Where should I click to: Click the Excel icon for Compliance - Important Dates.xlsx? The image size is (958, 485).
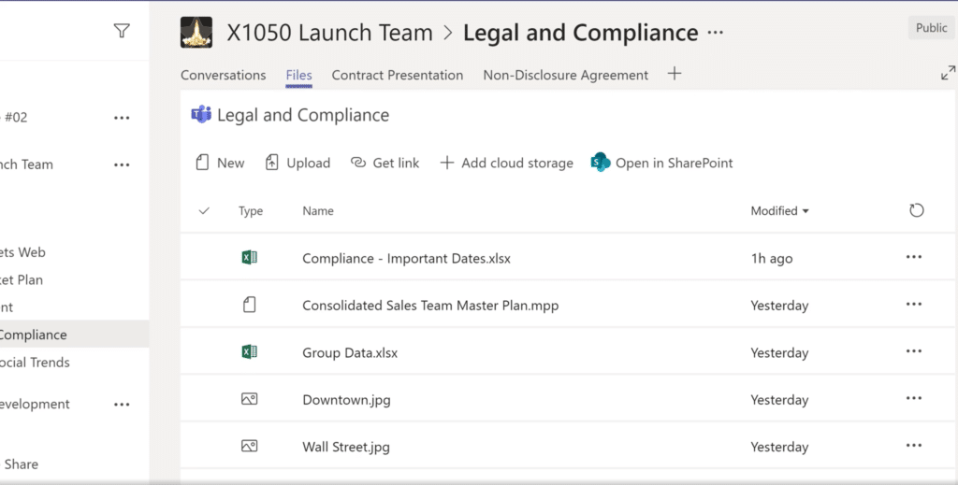click(x=249, y=257)
